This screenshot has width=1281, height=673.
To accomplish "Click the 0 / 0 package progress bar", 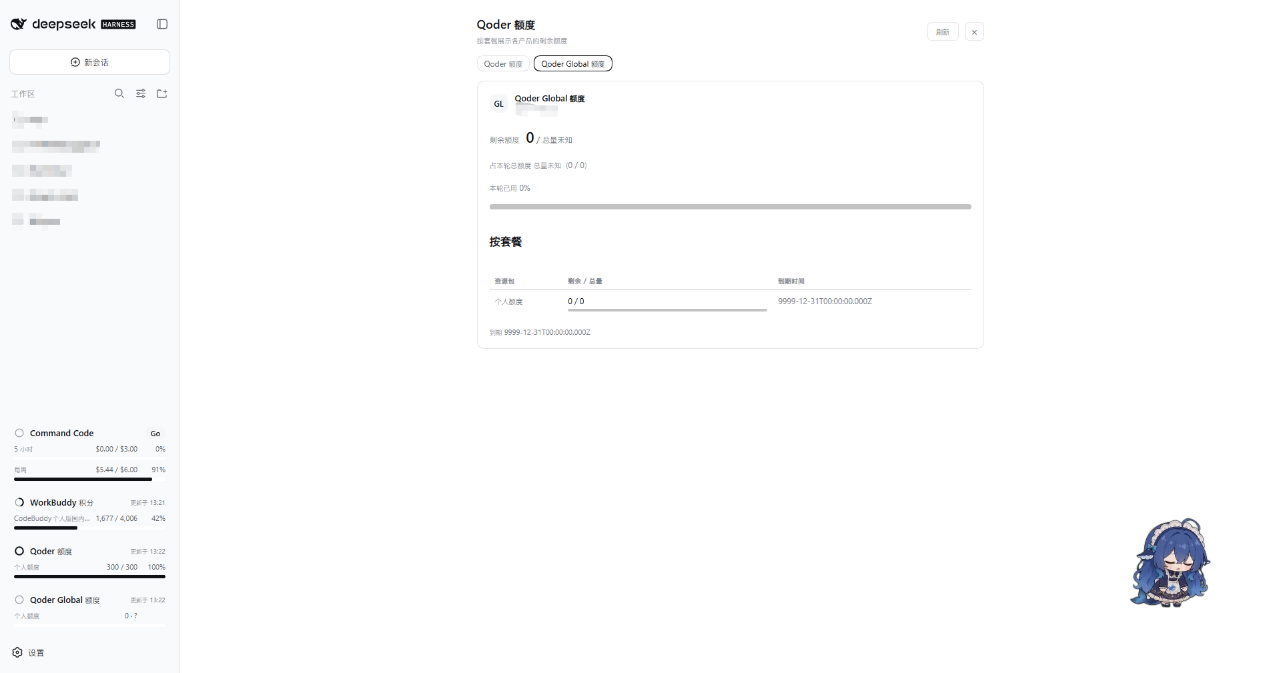I will pyautogui.click(x=667, y=310).
